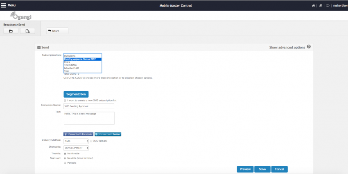Toggle the SMS fallback checkbox
This screenshot has width=348, height=174.
[91, 141]
